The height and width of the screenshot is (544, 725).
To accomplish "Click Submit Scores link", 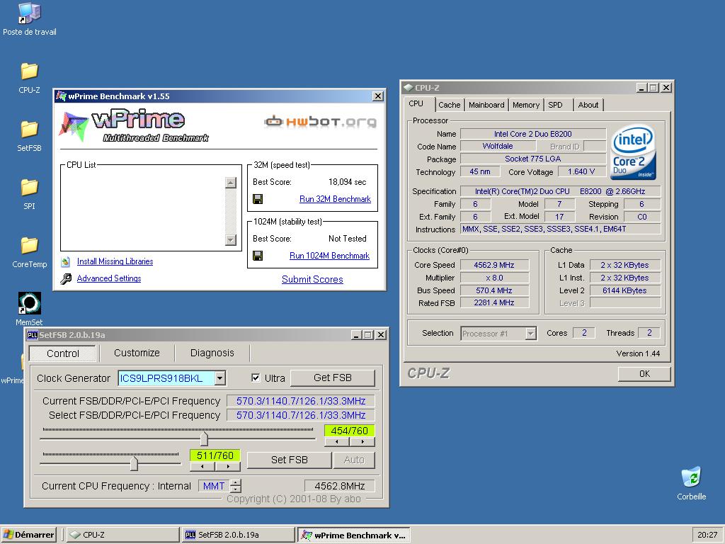I will point(312,279).
